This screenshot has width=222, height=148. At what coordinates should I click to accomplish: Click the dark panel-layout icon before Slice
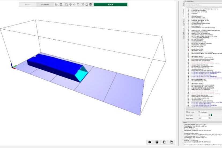pyautogui.click(x=91, y=5)
